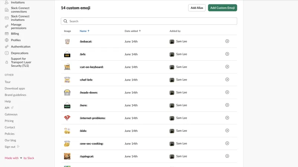Open the Policies link

coord(10,134)
